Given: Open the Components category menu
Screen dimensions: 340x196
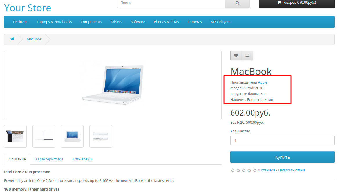Looking at the screenshot, I should click(91, 22).
